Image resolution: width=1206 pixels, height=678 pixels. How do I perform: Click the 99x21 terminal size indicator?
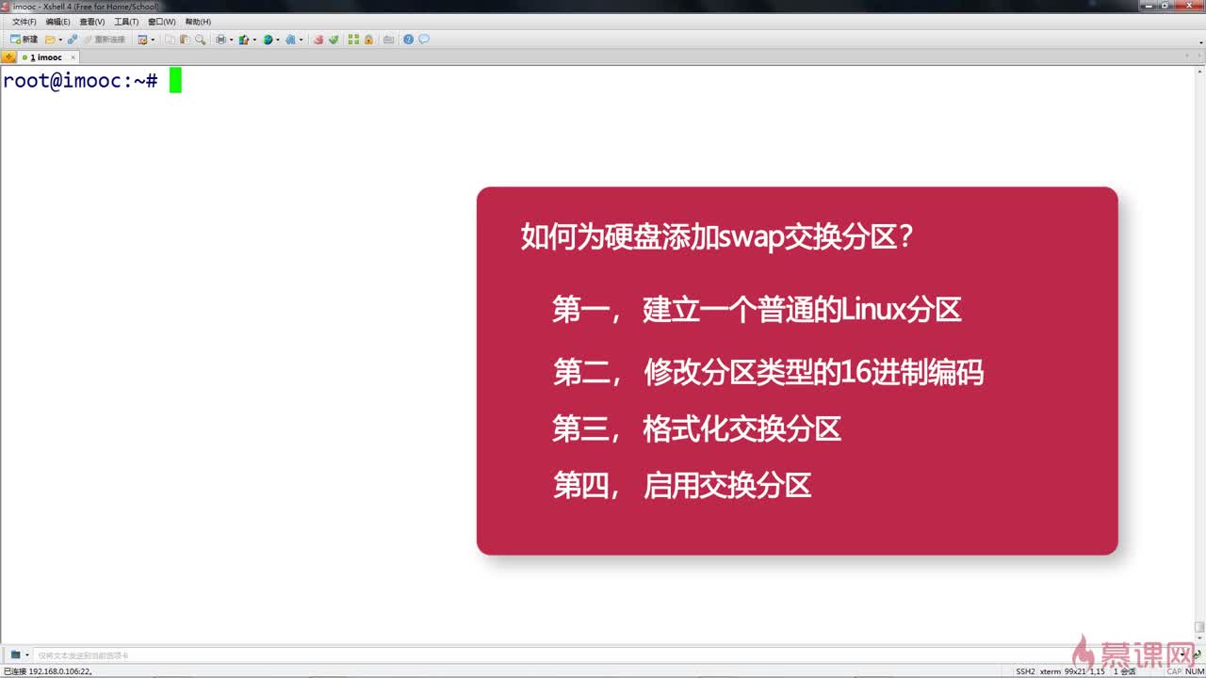[1074, 671]
